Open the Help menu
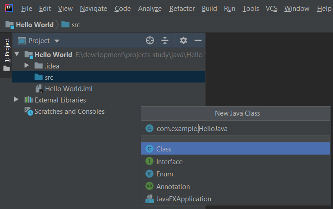Screen dimensions: 333x209 coord(324,9)
